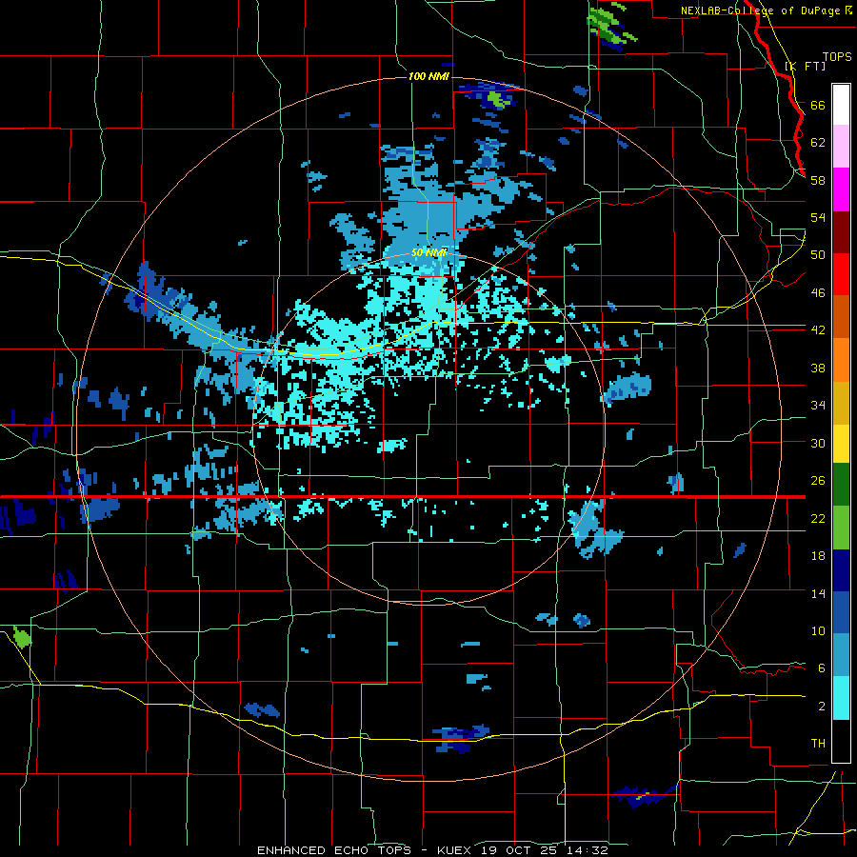The width and height of the screenshot is (857, 857).
Task: Click the "100 NMI" range ring label
Action: tap(428, 76)
